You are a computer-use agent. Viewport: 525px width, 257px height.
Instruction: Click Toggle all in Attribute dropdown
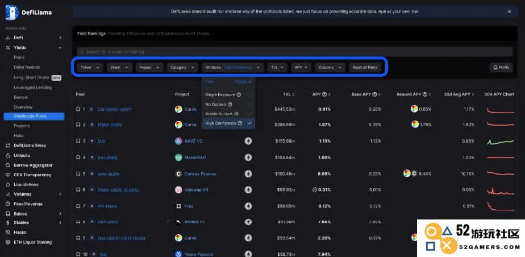243,81
